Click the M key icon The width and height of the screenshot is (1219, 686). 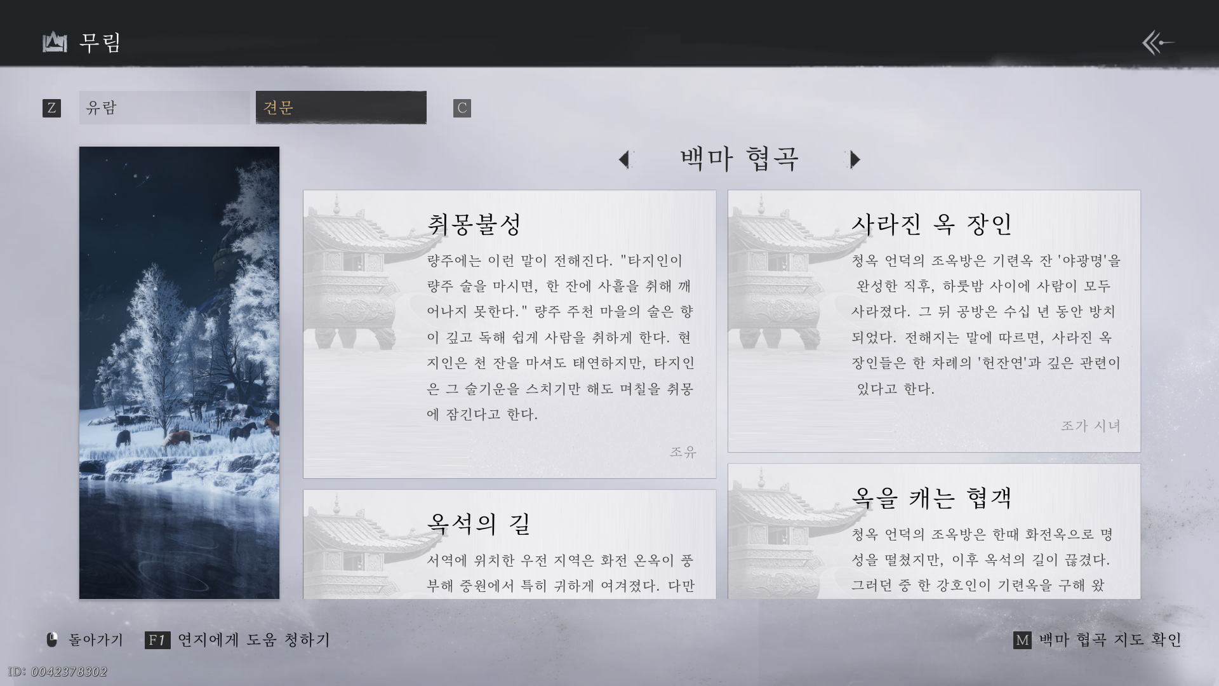point(1022,640)
